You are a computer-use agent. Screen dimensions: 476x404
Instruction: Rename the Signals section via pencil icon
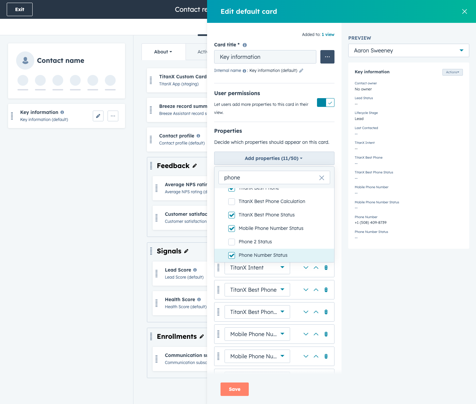(186, 251)
